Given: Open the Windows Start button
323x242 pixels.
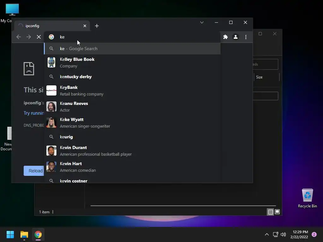Looking at the screenshot, I should 10,234.
